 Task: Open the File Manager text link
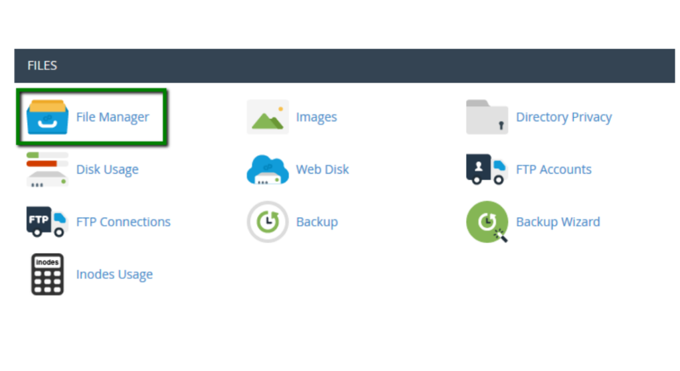click(x=112, y=117)
